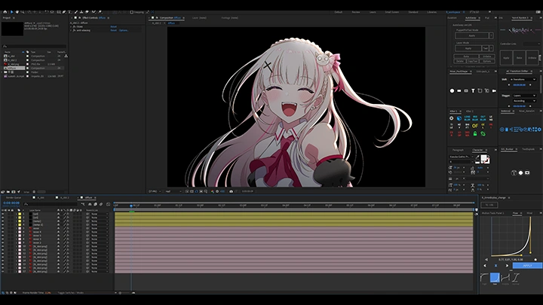
Task: Expand the anti-aliasing effect twirl
Action: [72, 30]
